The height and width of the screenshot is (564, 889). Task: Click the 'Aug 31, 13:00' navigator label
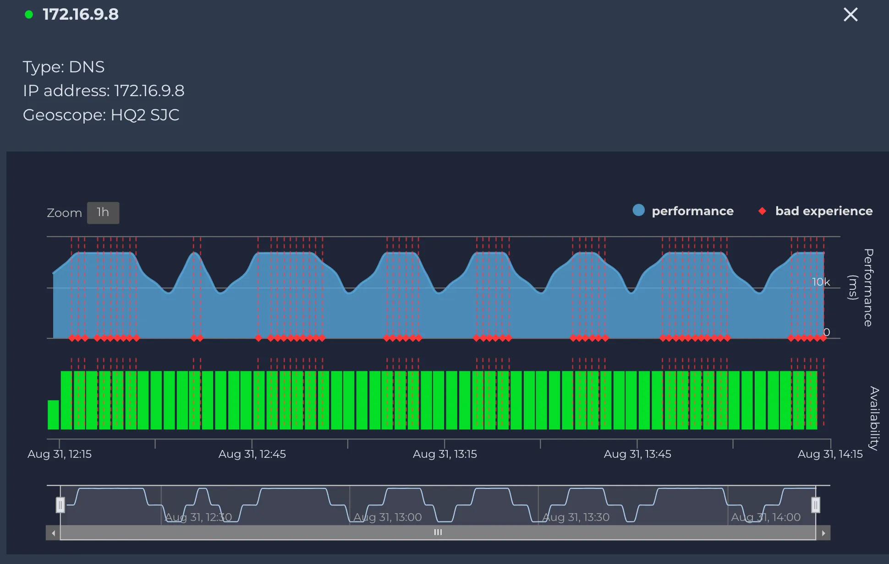coord(387,517)
